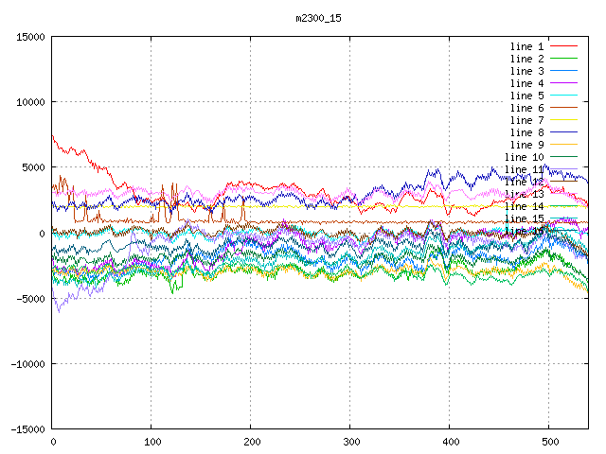Select the line 14 legend label
Screen dimensions: 606x454
pos(524,206)
